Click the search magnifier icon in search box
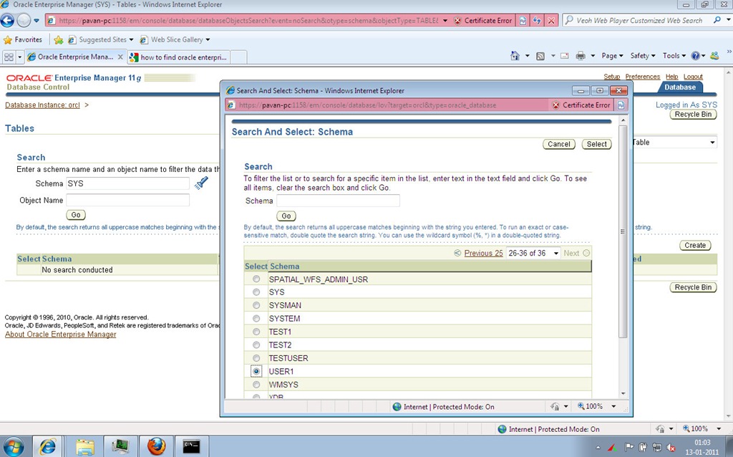 (x=717, y=20)
